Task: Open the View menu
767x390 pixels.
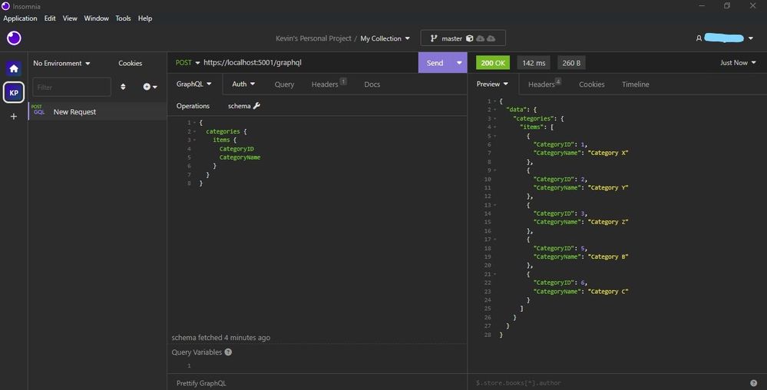Action: (70, 18)
